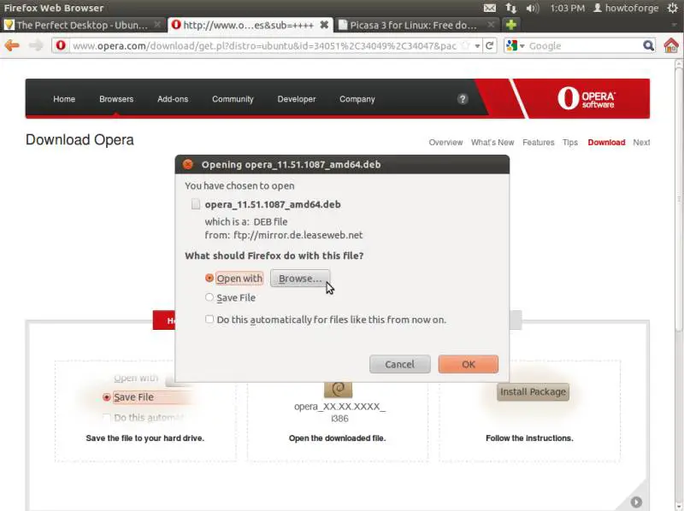Click the Opera site icon in address bar
The height and width of the screenshot is (511, 684).
61,45
